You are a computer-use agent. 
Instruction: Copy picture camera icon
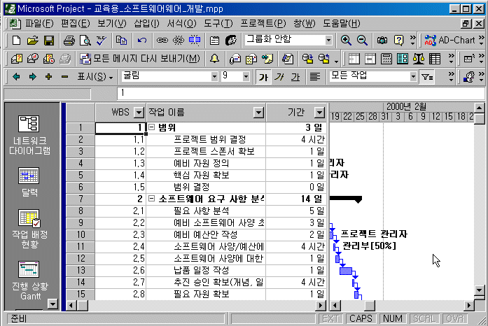coord(382,41)
